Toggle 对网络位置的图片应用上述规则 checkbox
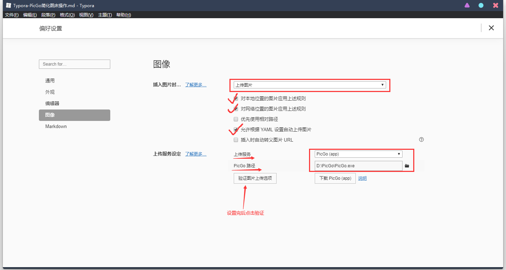 (x=236, y=109)
